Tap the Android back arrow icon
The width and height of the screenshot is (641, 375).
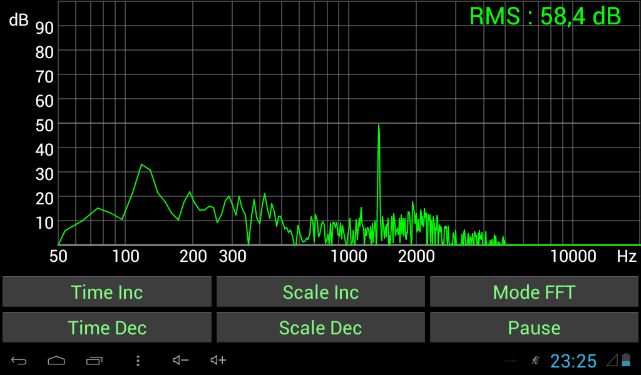pos(19,361)
